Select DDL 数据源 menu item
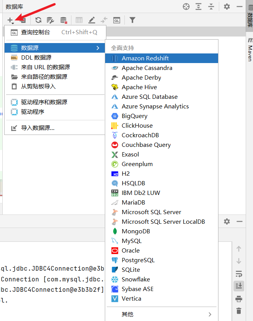Image resolution: width=253 pixels, height=321 pixels. coord(55,58)
